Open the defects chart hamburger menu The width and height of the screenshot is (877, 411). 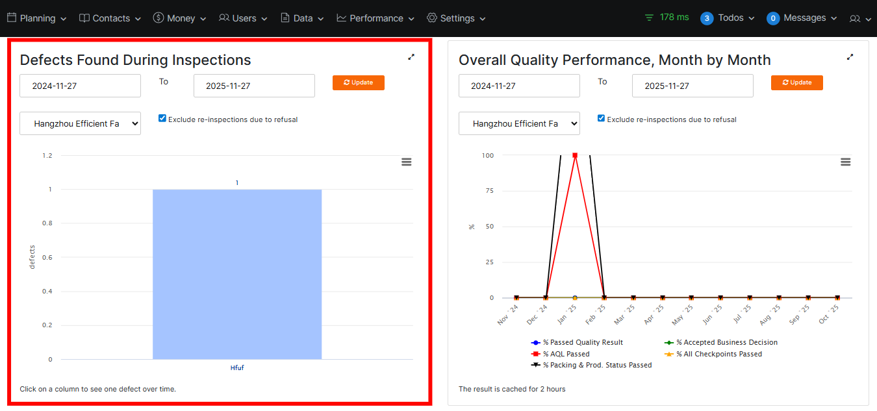[407, 162]
